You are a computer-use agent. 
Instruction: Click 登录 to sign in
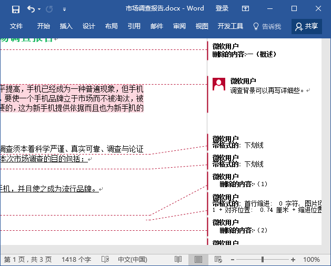(222, 8)
